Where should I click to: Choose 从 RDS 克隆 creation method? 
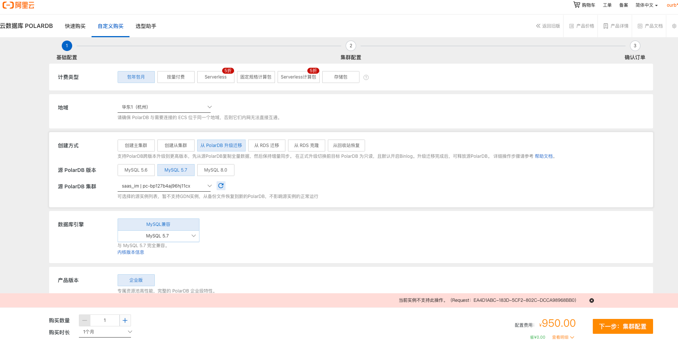coord(307,146)
